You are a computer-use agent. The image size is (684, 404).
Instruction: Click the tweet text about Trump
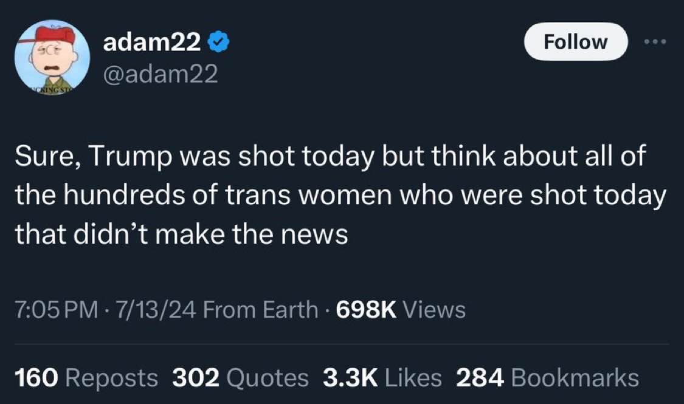point(340,194)
